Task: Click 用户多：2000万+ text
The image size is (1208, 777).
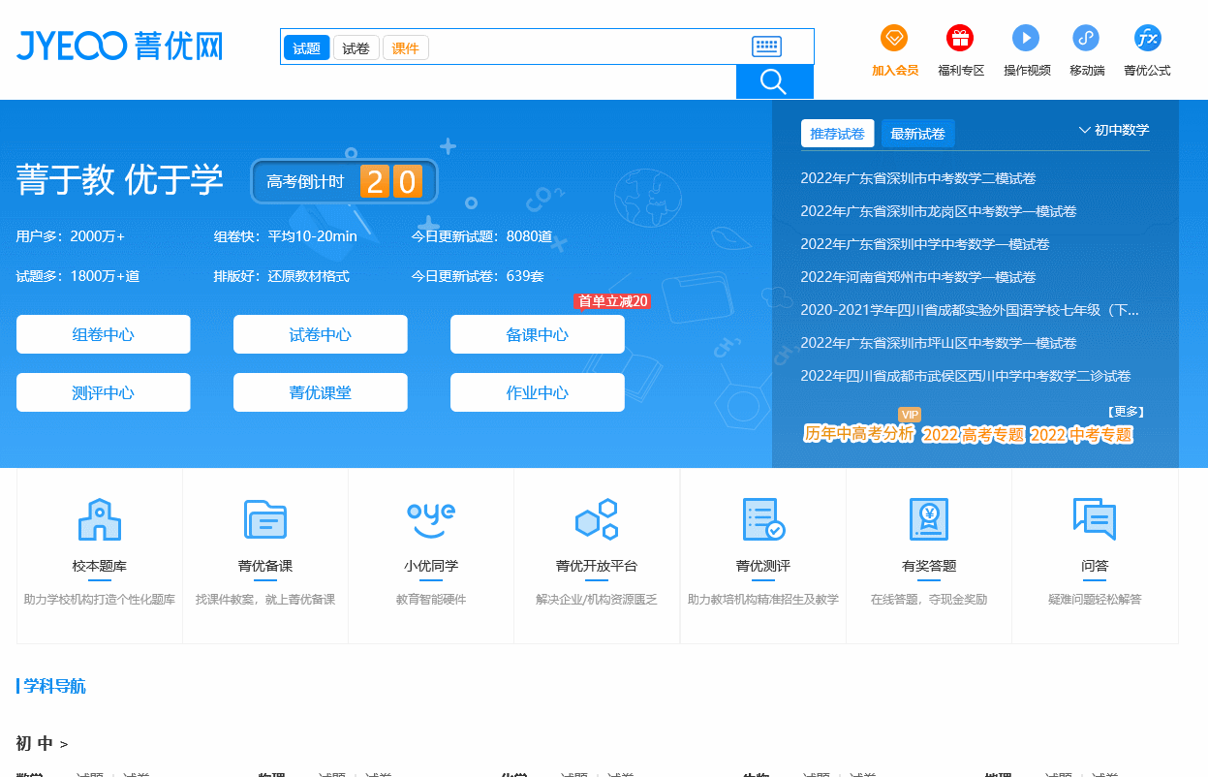Action: pyautogui.click(x=71, y=236)
